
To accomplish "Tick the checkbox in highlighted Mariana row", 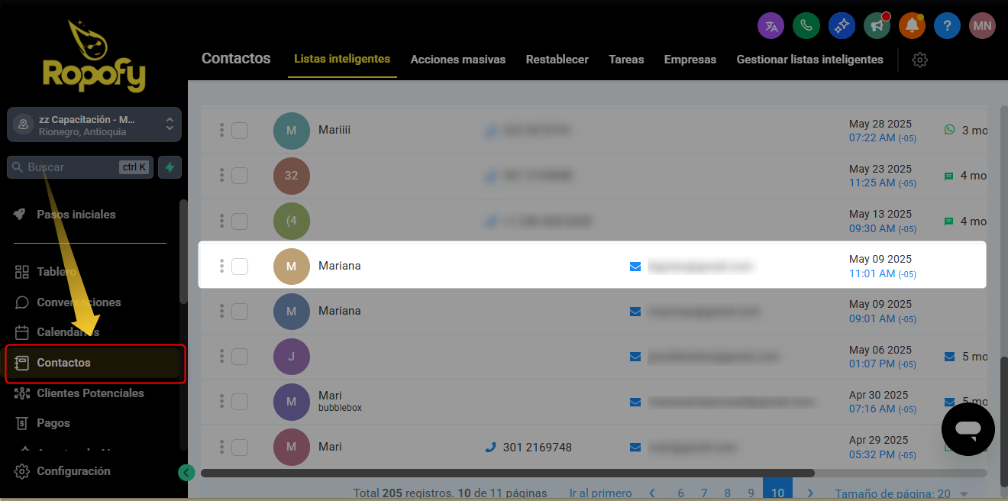I will click(240, 266).
